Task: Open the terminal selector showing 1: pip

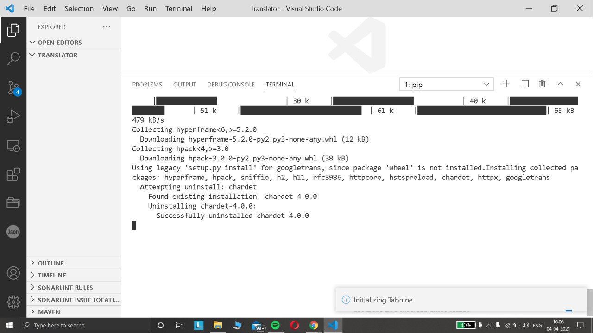Action: pyautogui.click(x=446, y=84)
